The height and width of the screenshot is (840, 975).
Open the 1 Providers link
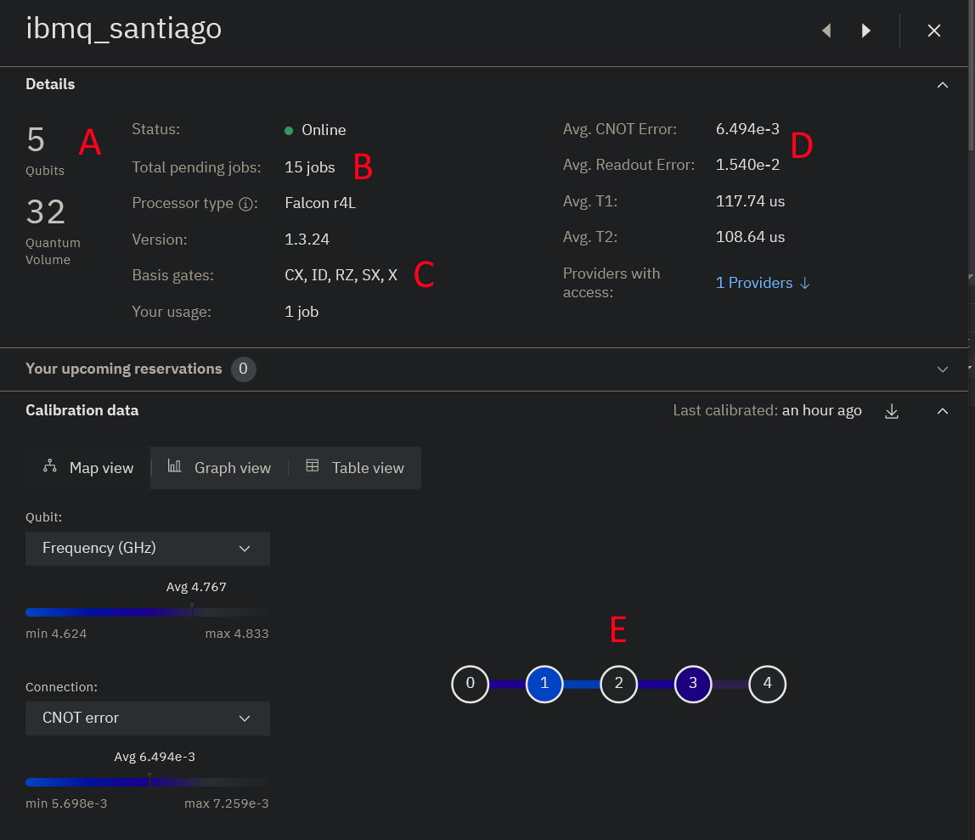tap(763, 283)
